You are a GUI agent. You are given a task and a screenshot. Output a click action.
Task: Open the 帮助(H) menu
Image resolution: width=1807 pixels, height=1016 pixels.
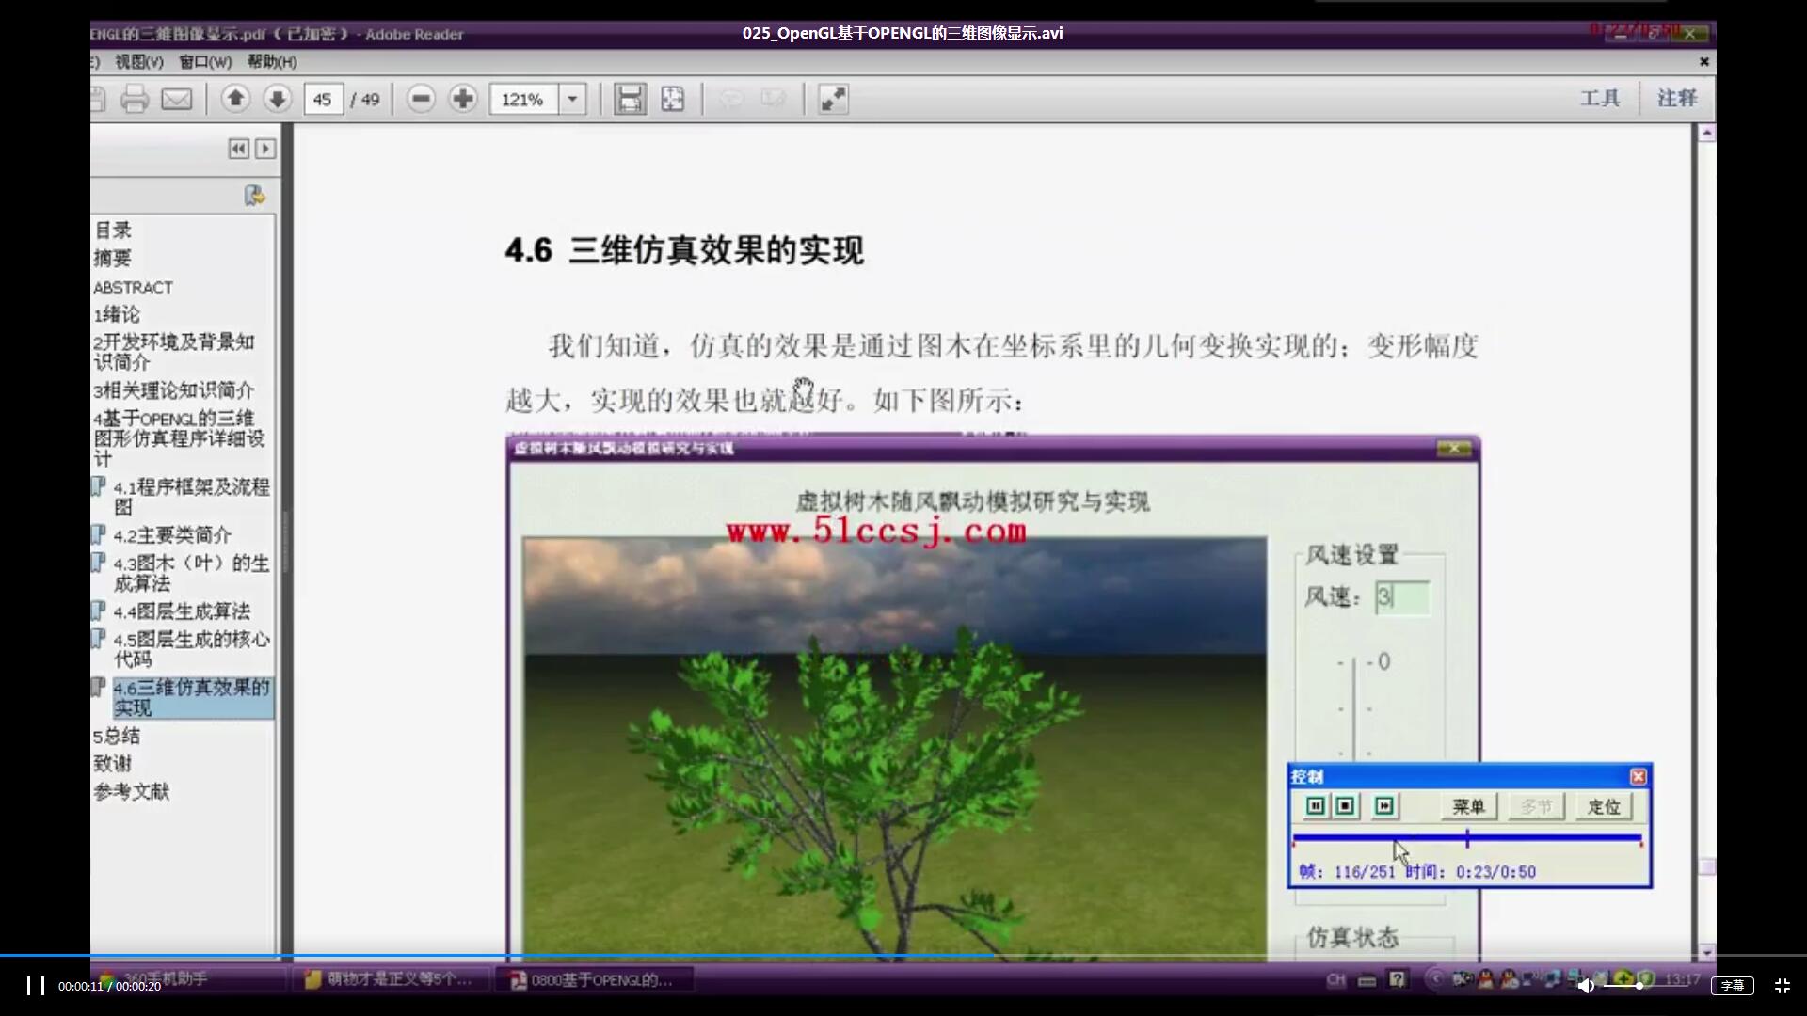(272, 61)
